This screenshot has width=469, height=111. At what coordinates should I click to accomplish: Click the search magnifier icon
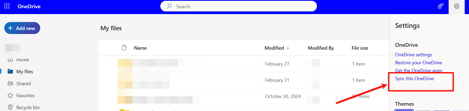[169, 6]
